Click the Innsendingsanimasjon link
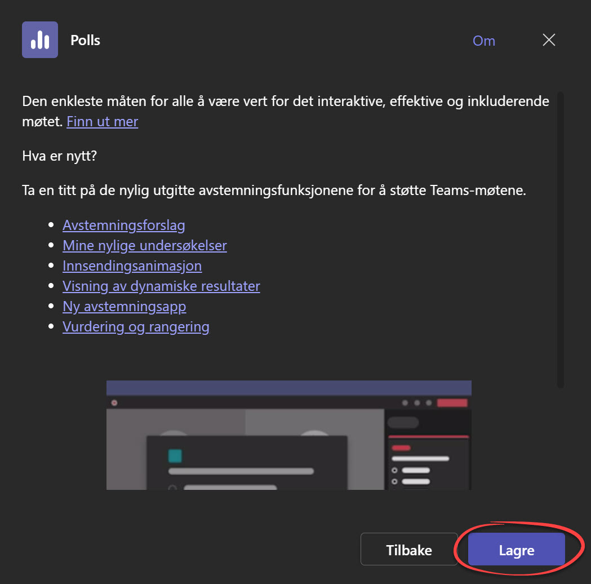The height and width of the screenshot is (584, 591). click(x=132, y=266)
